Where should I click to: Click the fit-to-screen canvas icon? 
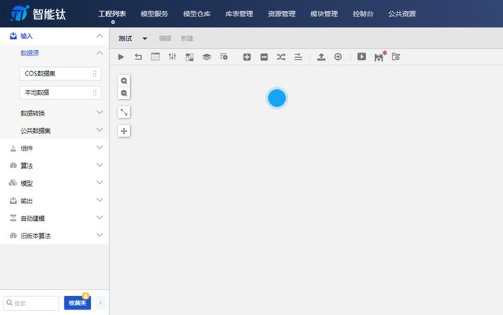coord(124,112)
